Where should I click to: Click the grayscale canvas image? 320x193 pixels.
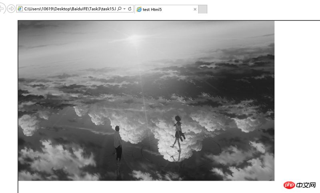[x=146, y=101]
